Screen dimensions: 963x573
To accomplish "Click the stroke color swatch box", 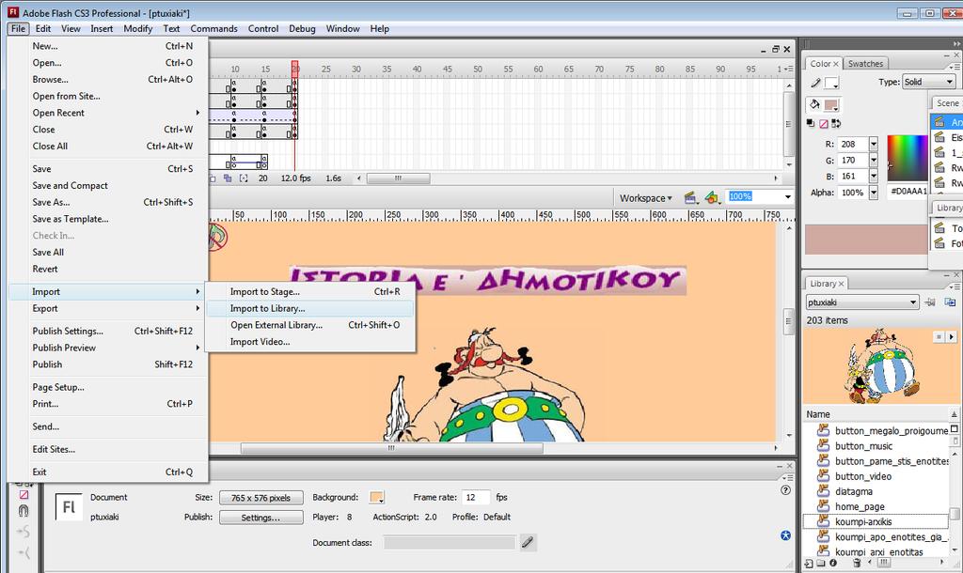I will (x=831, y=83).
